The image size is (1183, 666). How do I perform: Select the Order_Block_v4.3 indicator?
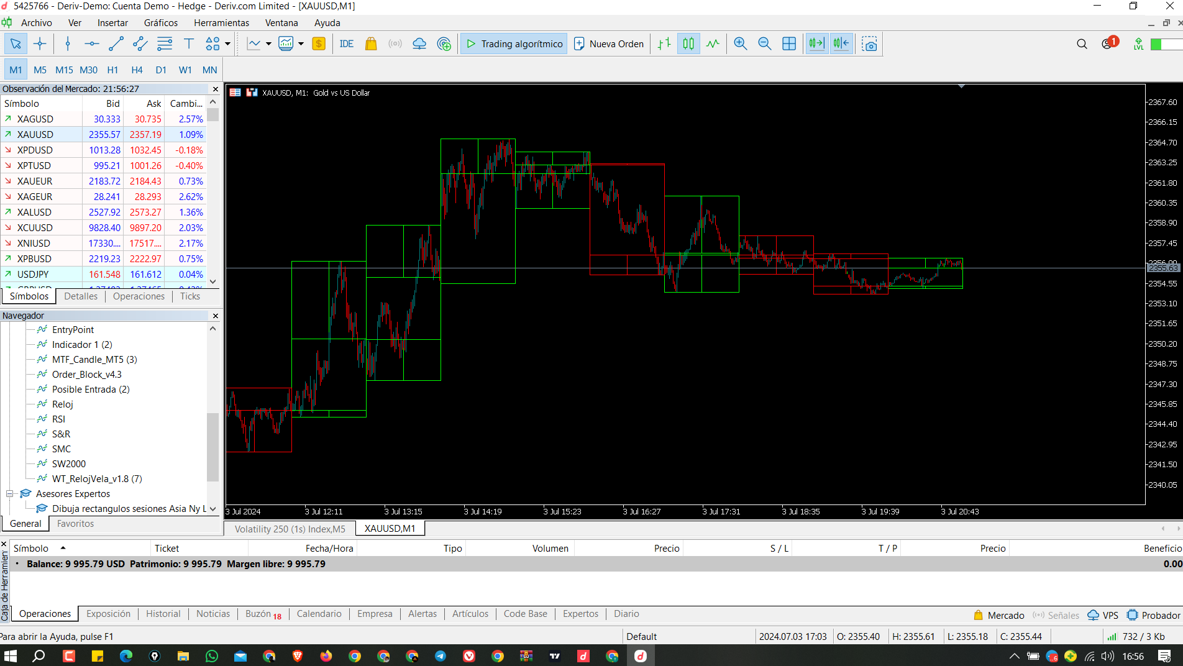click(86, 375)
